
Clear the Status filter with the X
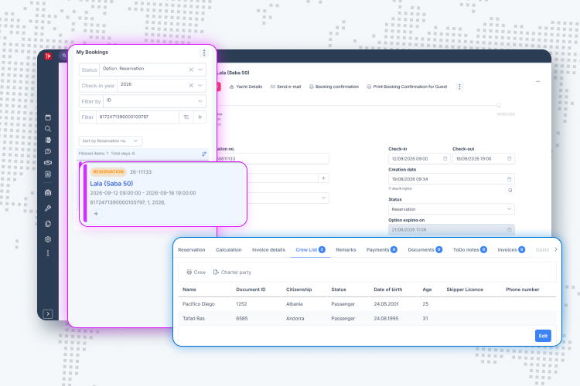(191, 69)
